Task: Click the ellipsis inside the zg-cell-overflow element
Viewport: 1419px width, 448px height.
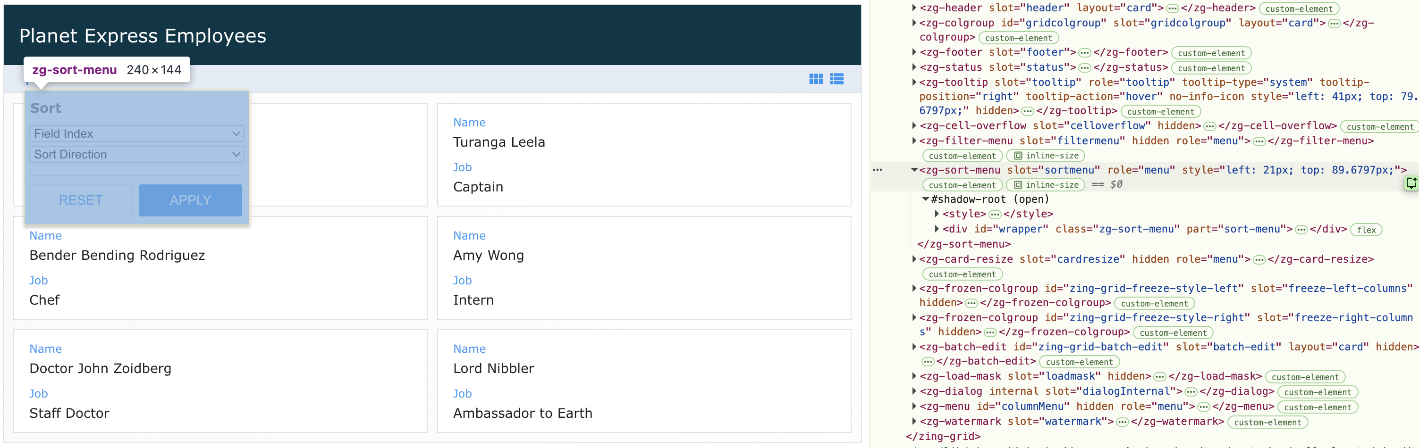Action: click(x=1210, y=126)
